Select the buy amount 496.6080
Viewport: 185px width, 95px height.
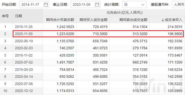(x=100, y=76)
